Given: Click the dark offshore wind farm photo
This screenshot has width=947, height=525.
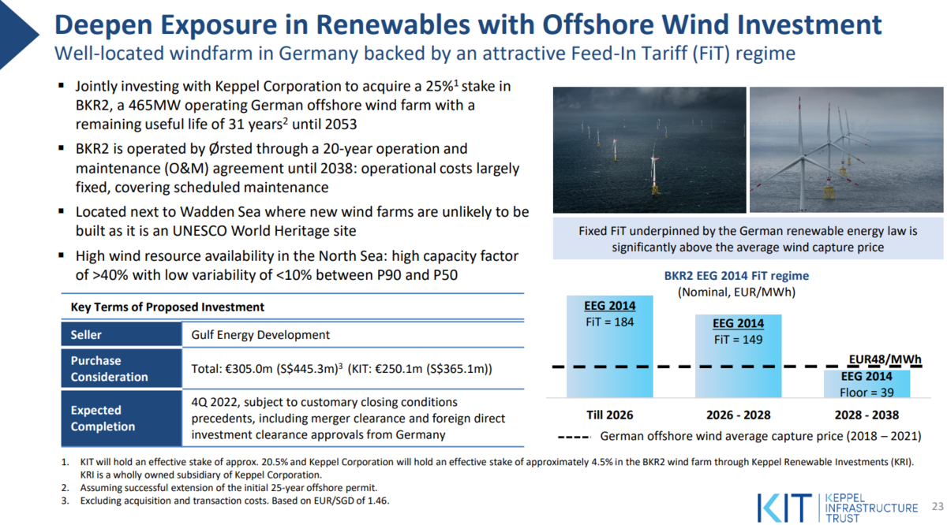Looking at the screenshot, I should pyautogui.click(x=649, y=149).
